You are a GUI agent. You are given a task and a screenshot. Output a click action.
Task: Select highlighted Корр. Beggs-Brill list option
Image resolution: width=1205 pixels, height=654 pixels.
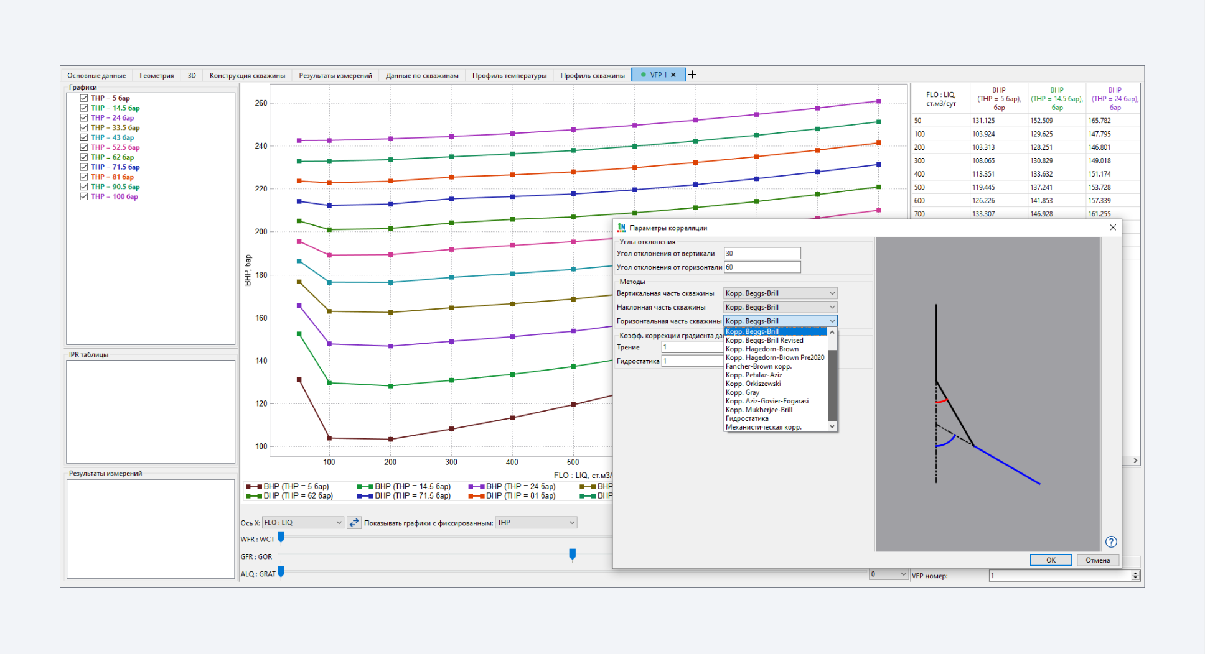click(776, 331)
